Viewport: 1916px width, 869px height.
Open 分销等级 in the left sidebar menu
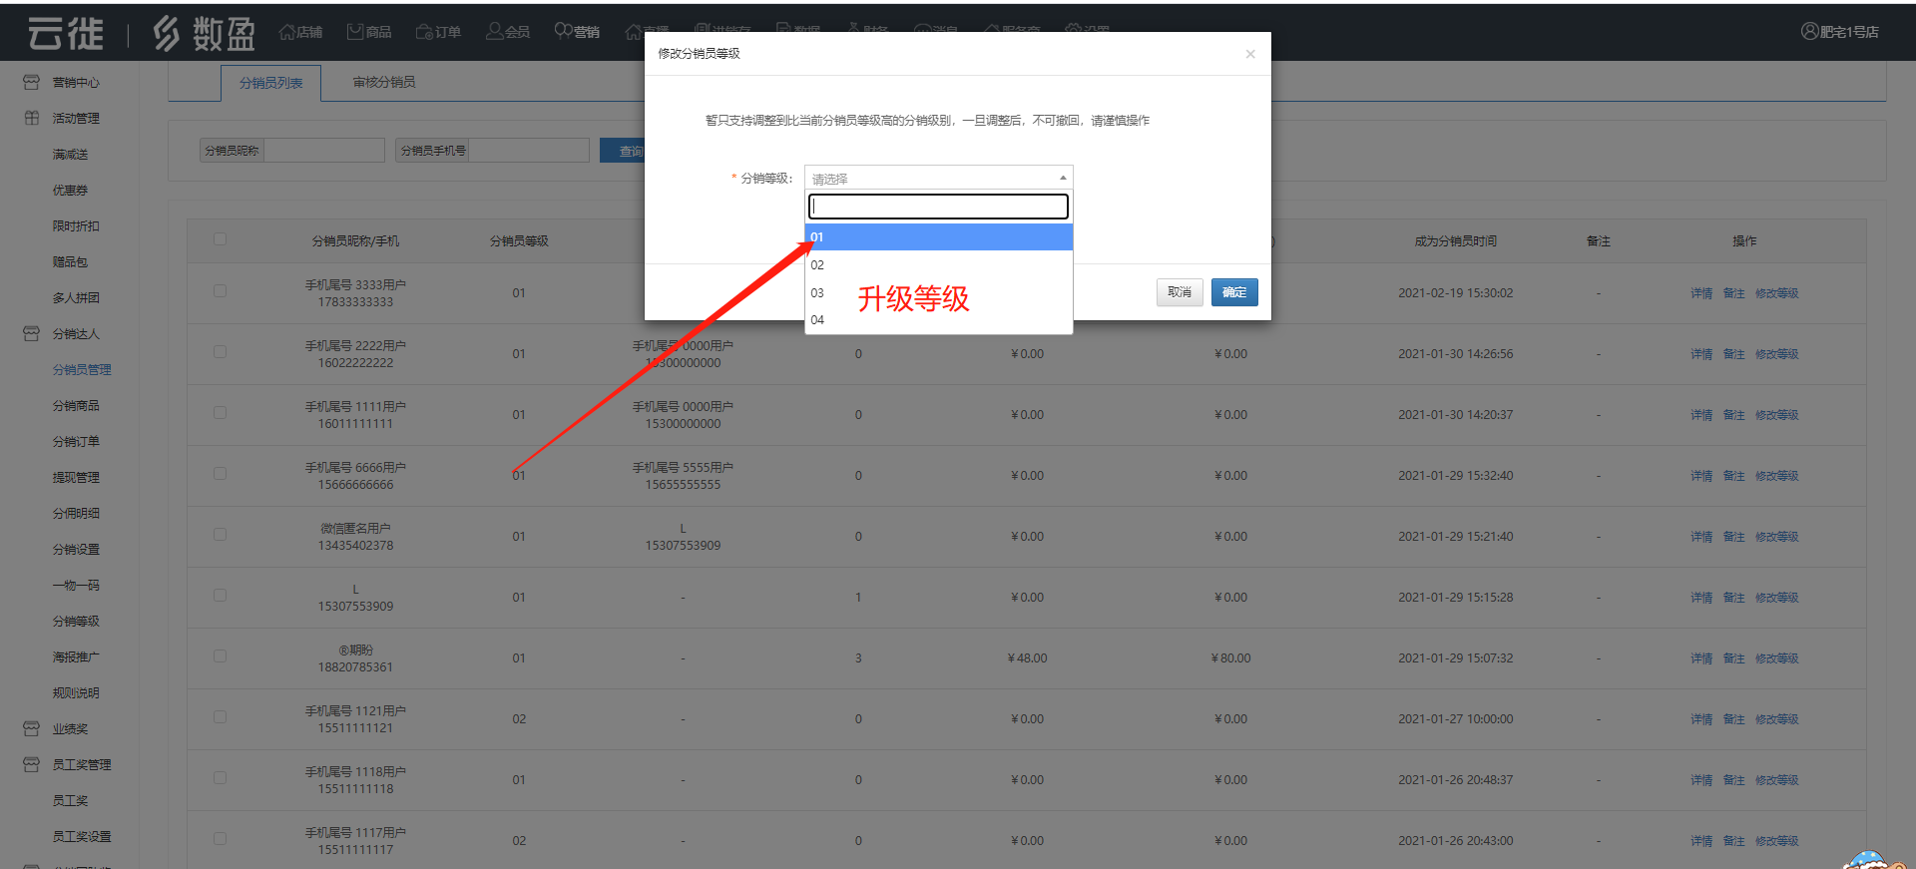tap(76, 622)
